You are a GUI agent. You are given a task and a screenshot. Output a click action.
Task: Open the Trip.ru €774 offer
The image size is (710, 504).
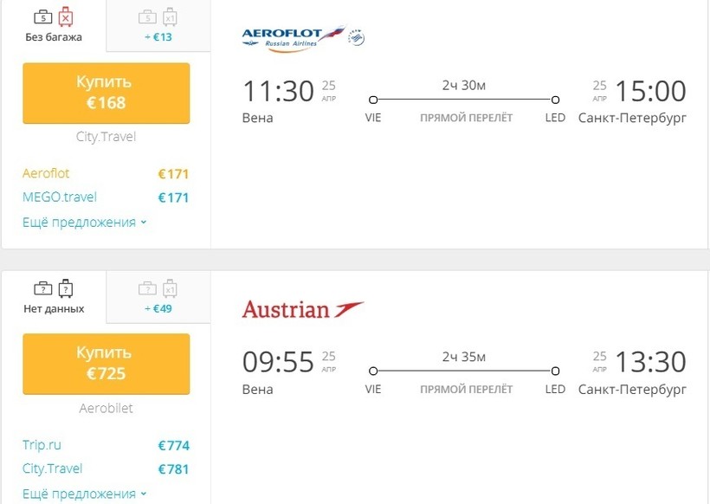pyautogui.click(x=42, y=445)
